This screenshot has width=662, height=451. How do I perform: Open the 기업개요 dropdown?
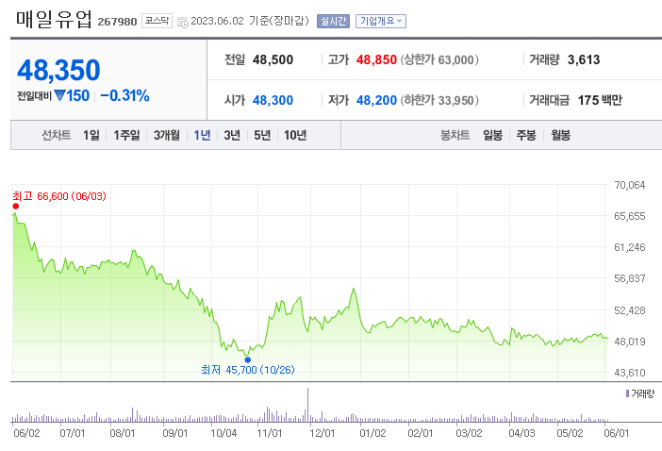click(x=381, y=21)
